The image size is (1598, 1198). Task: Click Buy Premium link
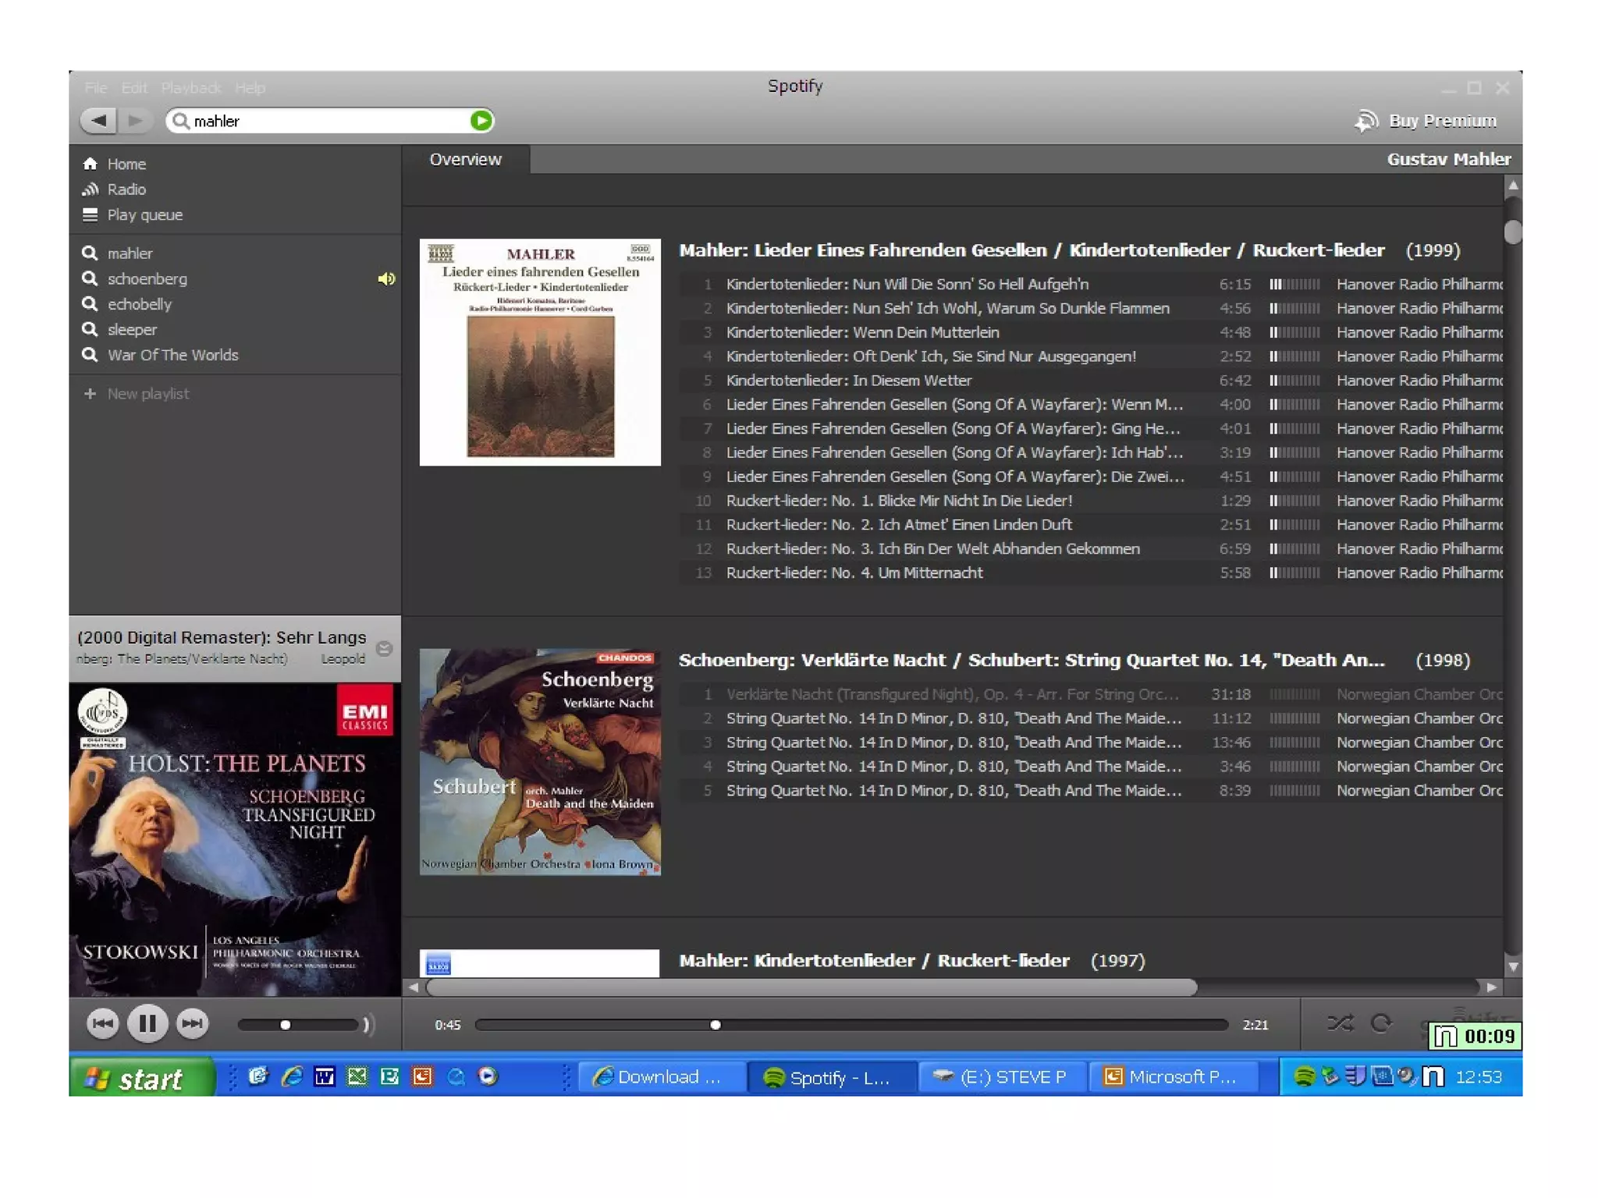[x=1441, y=121]
